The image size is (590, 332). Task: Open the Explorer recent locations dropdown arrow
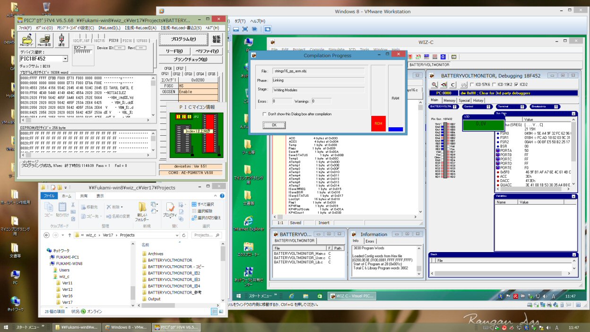click(x=63, y=235)
